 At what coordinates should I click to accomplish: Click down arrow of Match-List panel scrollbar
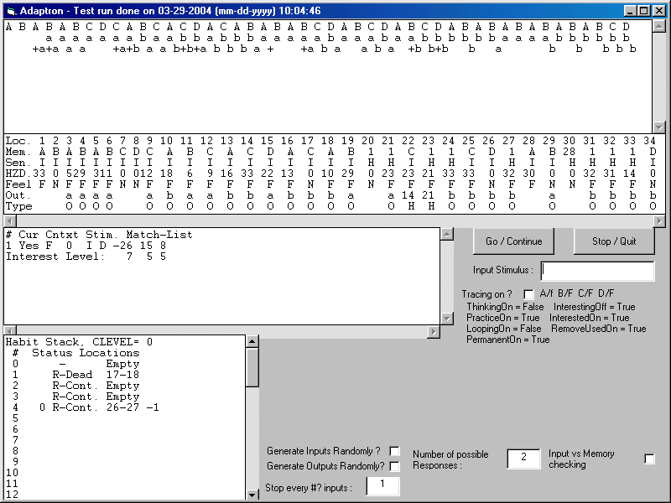447,319
